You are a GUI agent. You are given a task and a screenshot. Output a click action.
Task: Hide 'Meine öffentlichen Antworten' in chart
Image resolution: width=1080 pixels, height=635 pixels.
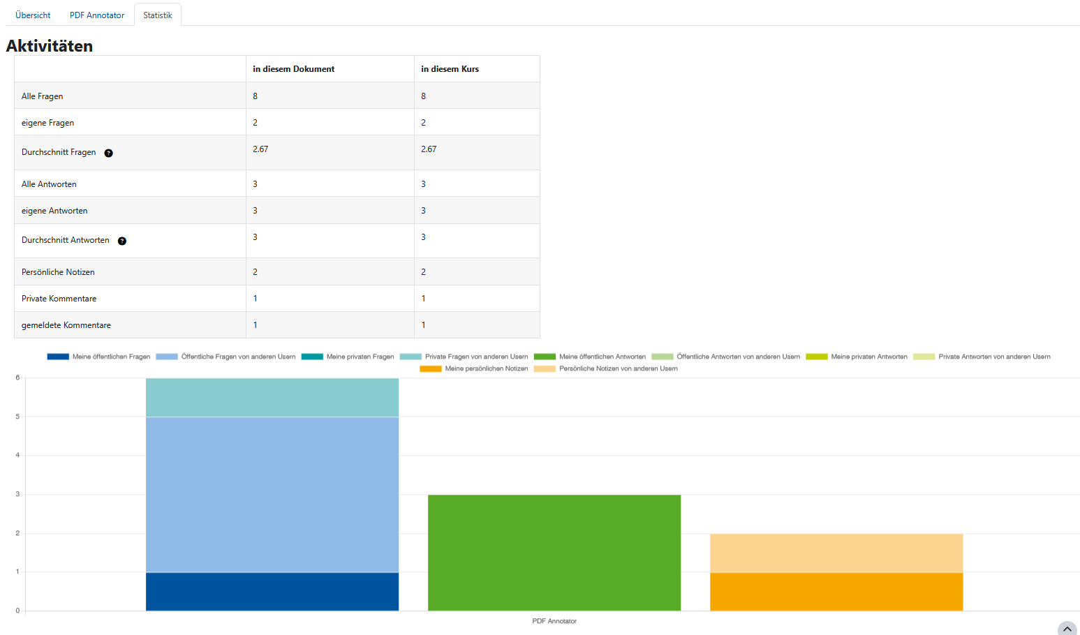pyautogui.click(x=590, y=357)
